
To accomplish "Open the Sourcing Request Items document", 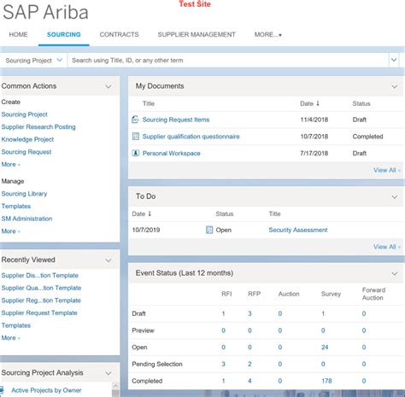I will click(x=176, y=120).
